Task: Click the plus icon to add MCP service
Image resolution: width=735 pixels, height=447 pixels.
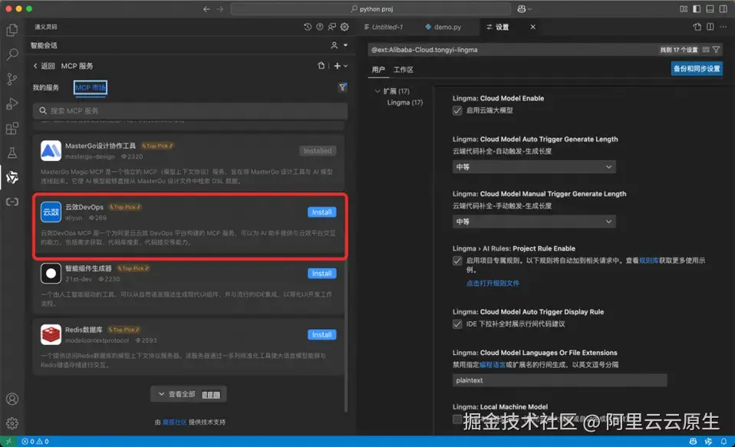Action: click(337, 66)
